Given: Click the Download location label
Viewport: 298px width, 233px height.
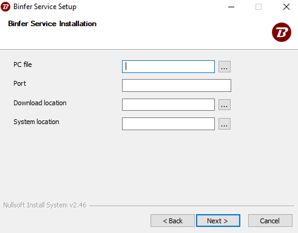Looking at the screenshot, I should [x=40, y=103].
